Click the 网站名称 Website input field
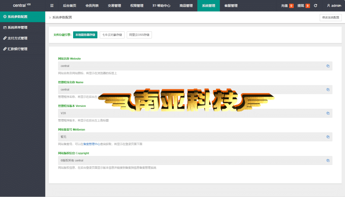Image resolution: width=345 pixels, height=197 pixels. click(195, 66)
